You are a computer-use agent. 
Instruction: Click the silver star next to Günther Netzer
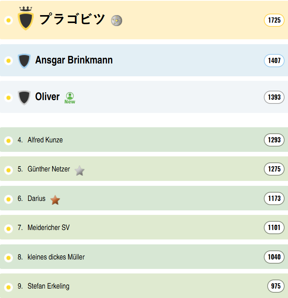point(79,171)
